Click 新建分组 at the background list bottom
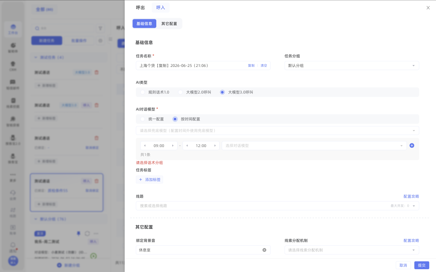Viewport: 436px width, 272px height. pos(68,265)
